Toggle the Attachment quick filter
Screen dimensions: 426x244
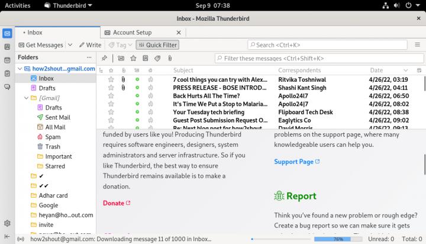[169, 58]
